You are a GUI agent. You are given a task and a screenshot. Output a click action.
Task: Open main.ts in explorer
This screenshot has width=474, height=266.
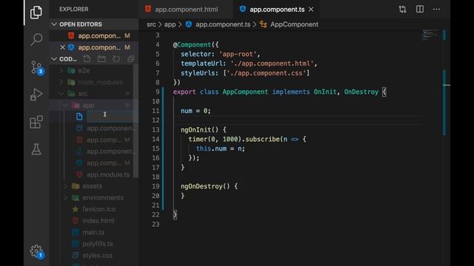tap(93, 232)
